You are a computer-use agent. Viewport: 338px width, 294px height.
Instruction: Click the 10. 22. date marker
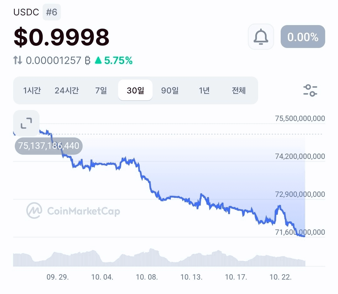coord(280,277)
